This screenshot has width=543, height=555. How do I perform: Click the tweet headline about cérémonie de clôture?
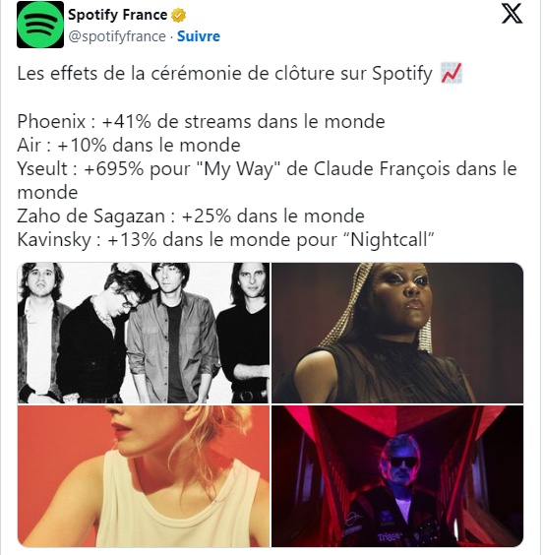224,74
